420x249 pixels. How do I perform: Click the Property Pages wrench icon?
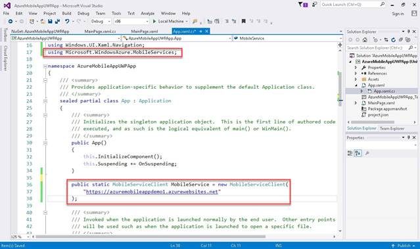pyautogui.click(x=367, y=153)
